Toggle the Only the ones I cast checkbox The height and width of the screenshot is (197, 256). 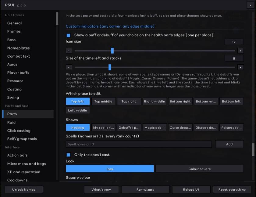68,155
